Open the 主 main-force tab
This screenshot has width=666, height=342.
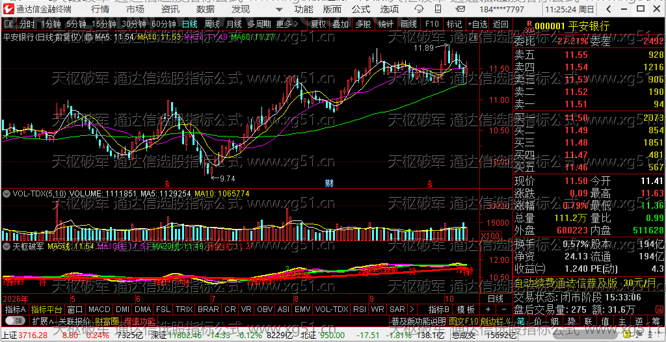pos(622,321)
